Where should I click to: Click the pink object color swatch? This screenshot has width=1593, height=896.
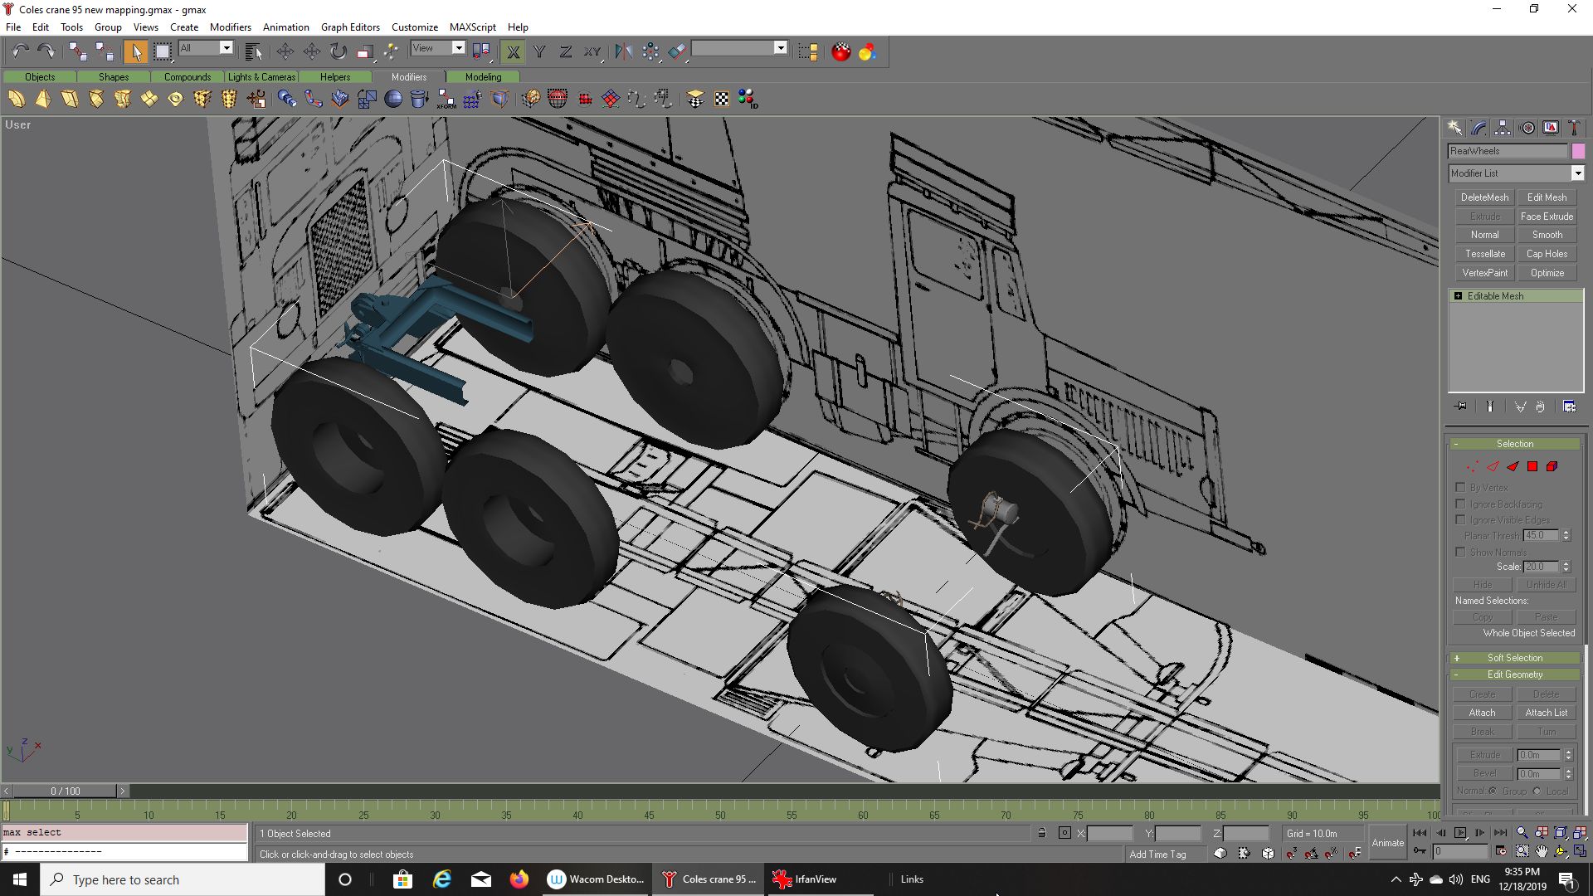tap(1578, 151)
